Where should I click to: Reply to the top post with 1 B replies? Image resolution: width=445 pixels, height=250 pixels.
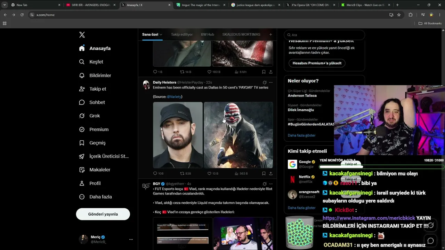pyautogui.click(x=158, y=72)
